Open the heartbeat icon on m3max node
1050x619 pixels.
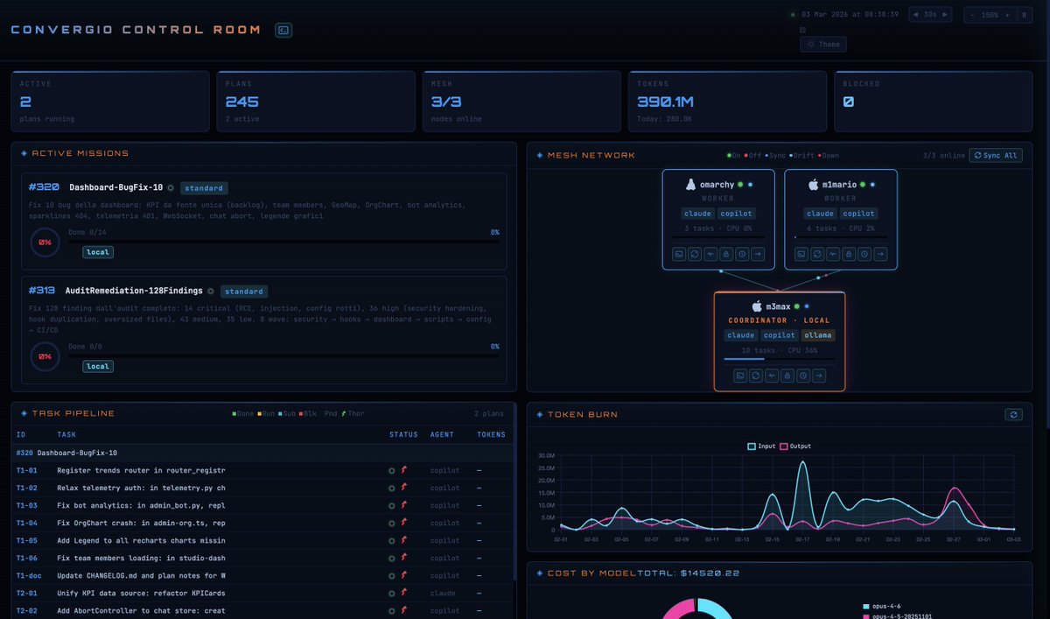tap(772, 376)
